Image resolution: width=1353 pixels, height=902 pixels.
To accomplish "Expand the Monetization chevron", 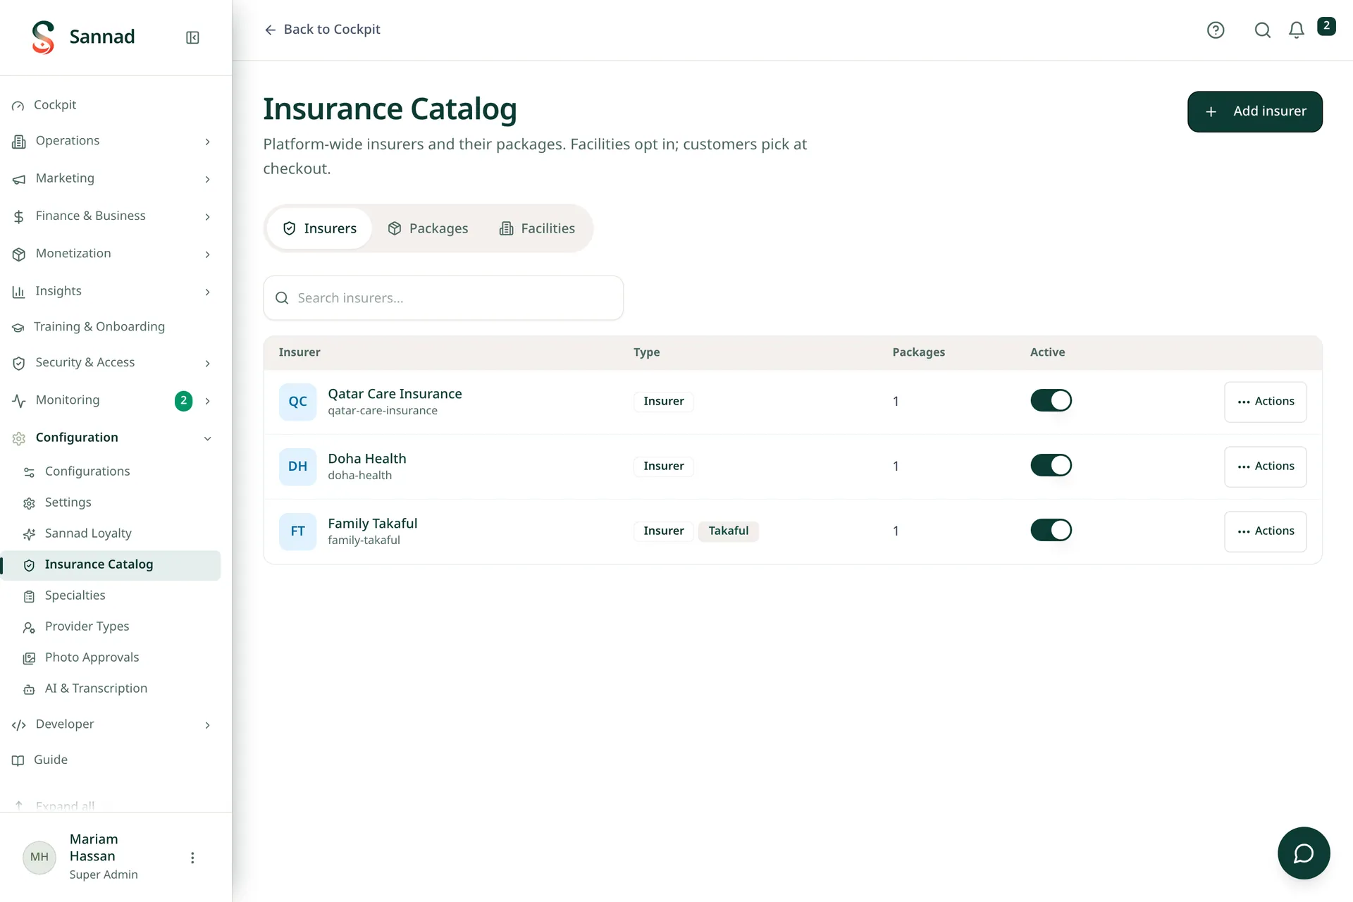I will [207, 254].
